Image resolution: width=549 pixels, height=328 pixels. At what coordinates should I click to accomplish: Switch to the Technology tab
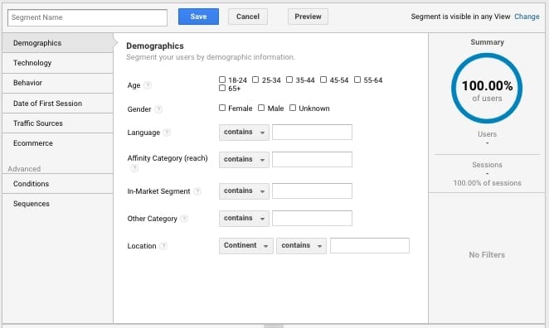tap(58, 63)
